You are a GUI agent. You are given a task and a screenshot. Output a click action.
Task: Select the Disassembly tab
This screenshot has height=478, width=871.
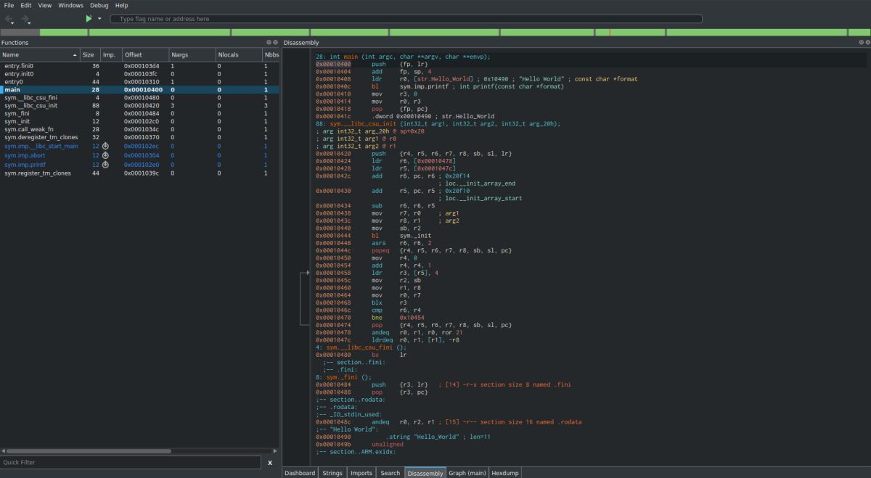click(425, 473)
